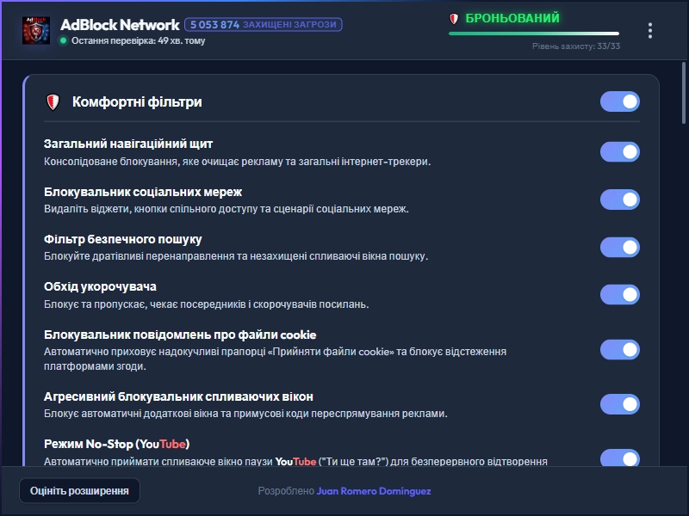
Task: Switch off Обхід укорочувача toggle
Action: (x=619, y=294)
